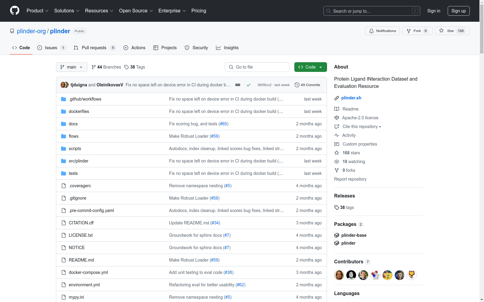Click the Fork button

click(x=417, y=31)
